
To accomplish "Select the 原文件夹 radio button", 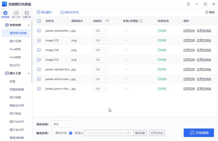I will point(52,133).
